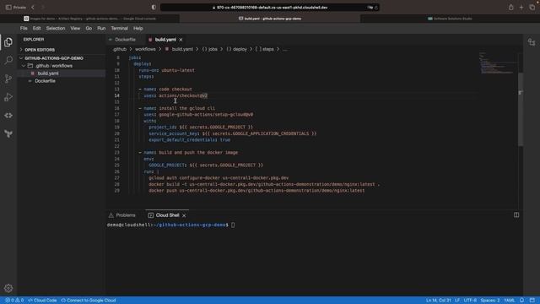540x304 pixels.
Task: Click the steps breadcrumb
Action: click(x=264, y=49)
